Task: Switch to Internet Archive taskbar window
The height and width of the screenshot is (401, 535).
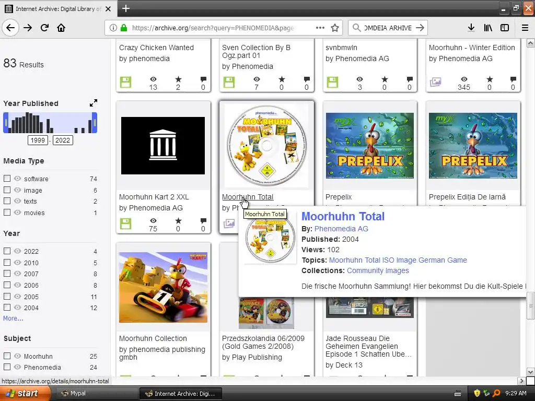Action: click(181, 393)
